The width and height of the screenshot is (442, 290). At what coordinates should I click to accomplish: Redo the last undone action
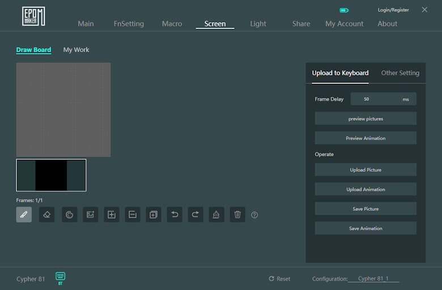pyautogui.click(x=195, y=215)
